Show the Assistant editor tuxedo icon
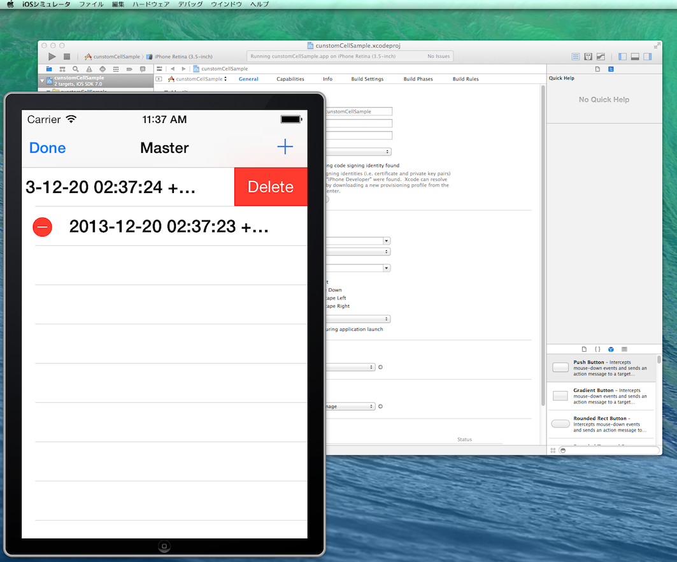 pos(588,57)
